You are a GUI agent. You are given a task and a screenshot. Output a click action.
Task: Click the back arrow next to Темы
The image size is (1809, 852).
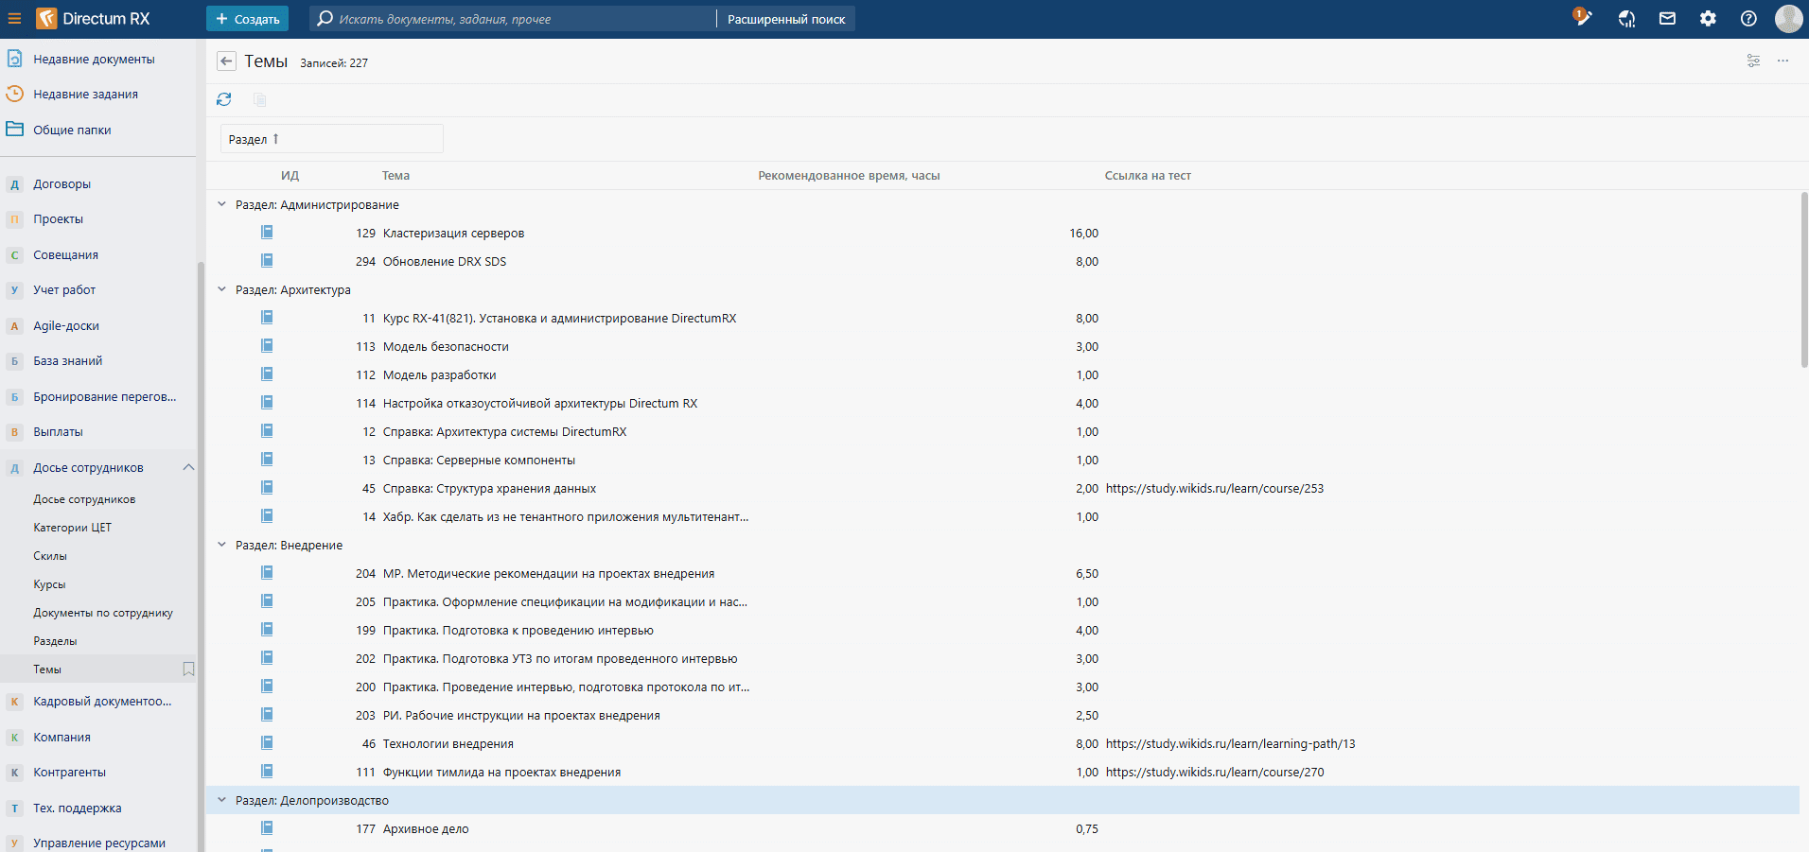[x=226, y=61]
